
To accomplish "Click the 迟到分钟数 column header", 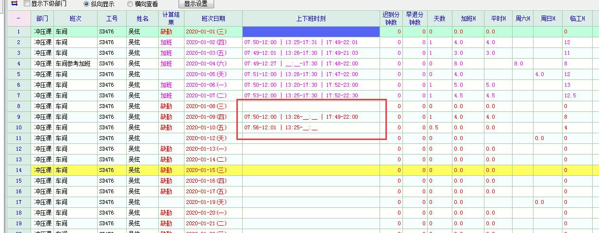I will tap(391, 18).
